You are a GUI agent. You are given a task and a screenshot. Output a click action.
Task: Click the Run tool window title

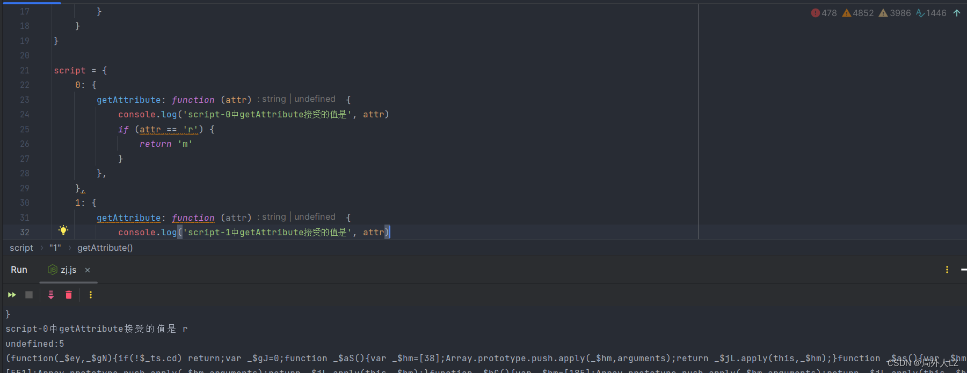(x=19, y=270)
